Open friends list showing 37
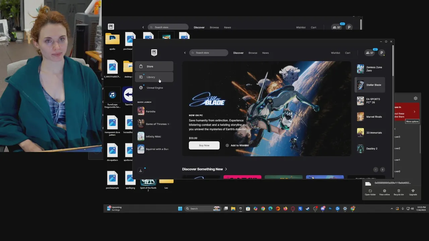The width and height of the screenshot is (429, 241). 370,53
